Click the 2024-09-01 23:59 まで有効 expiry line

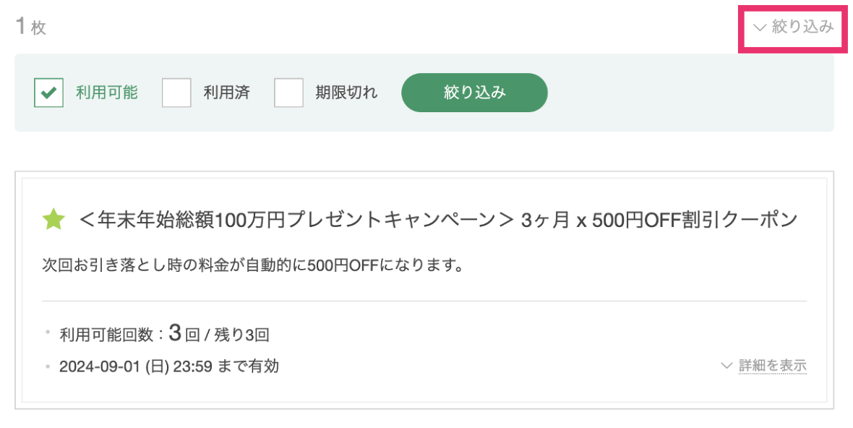(169, 367)
